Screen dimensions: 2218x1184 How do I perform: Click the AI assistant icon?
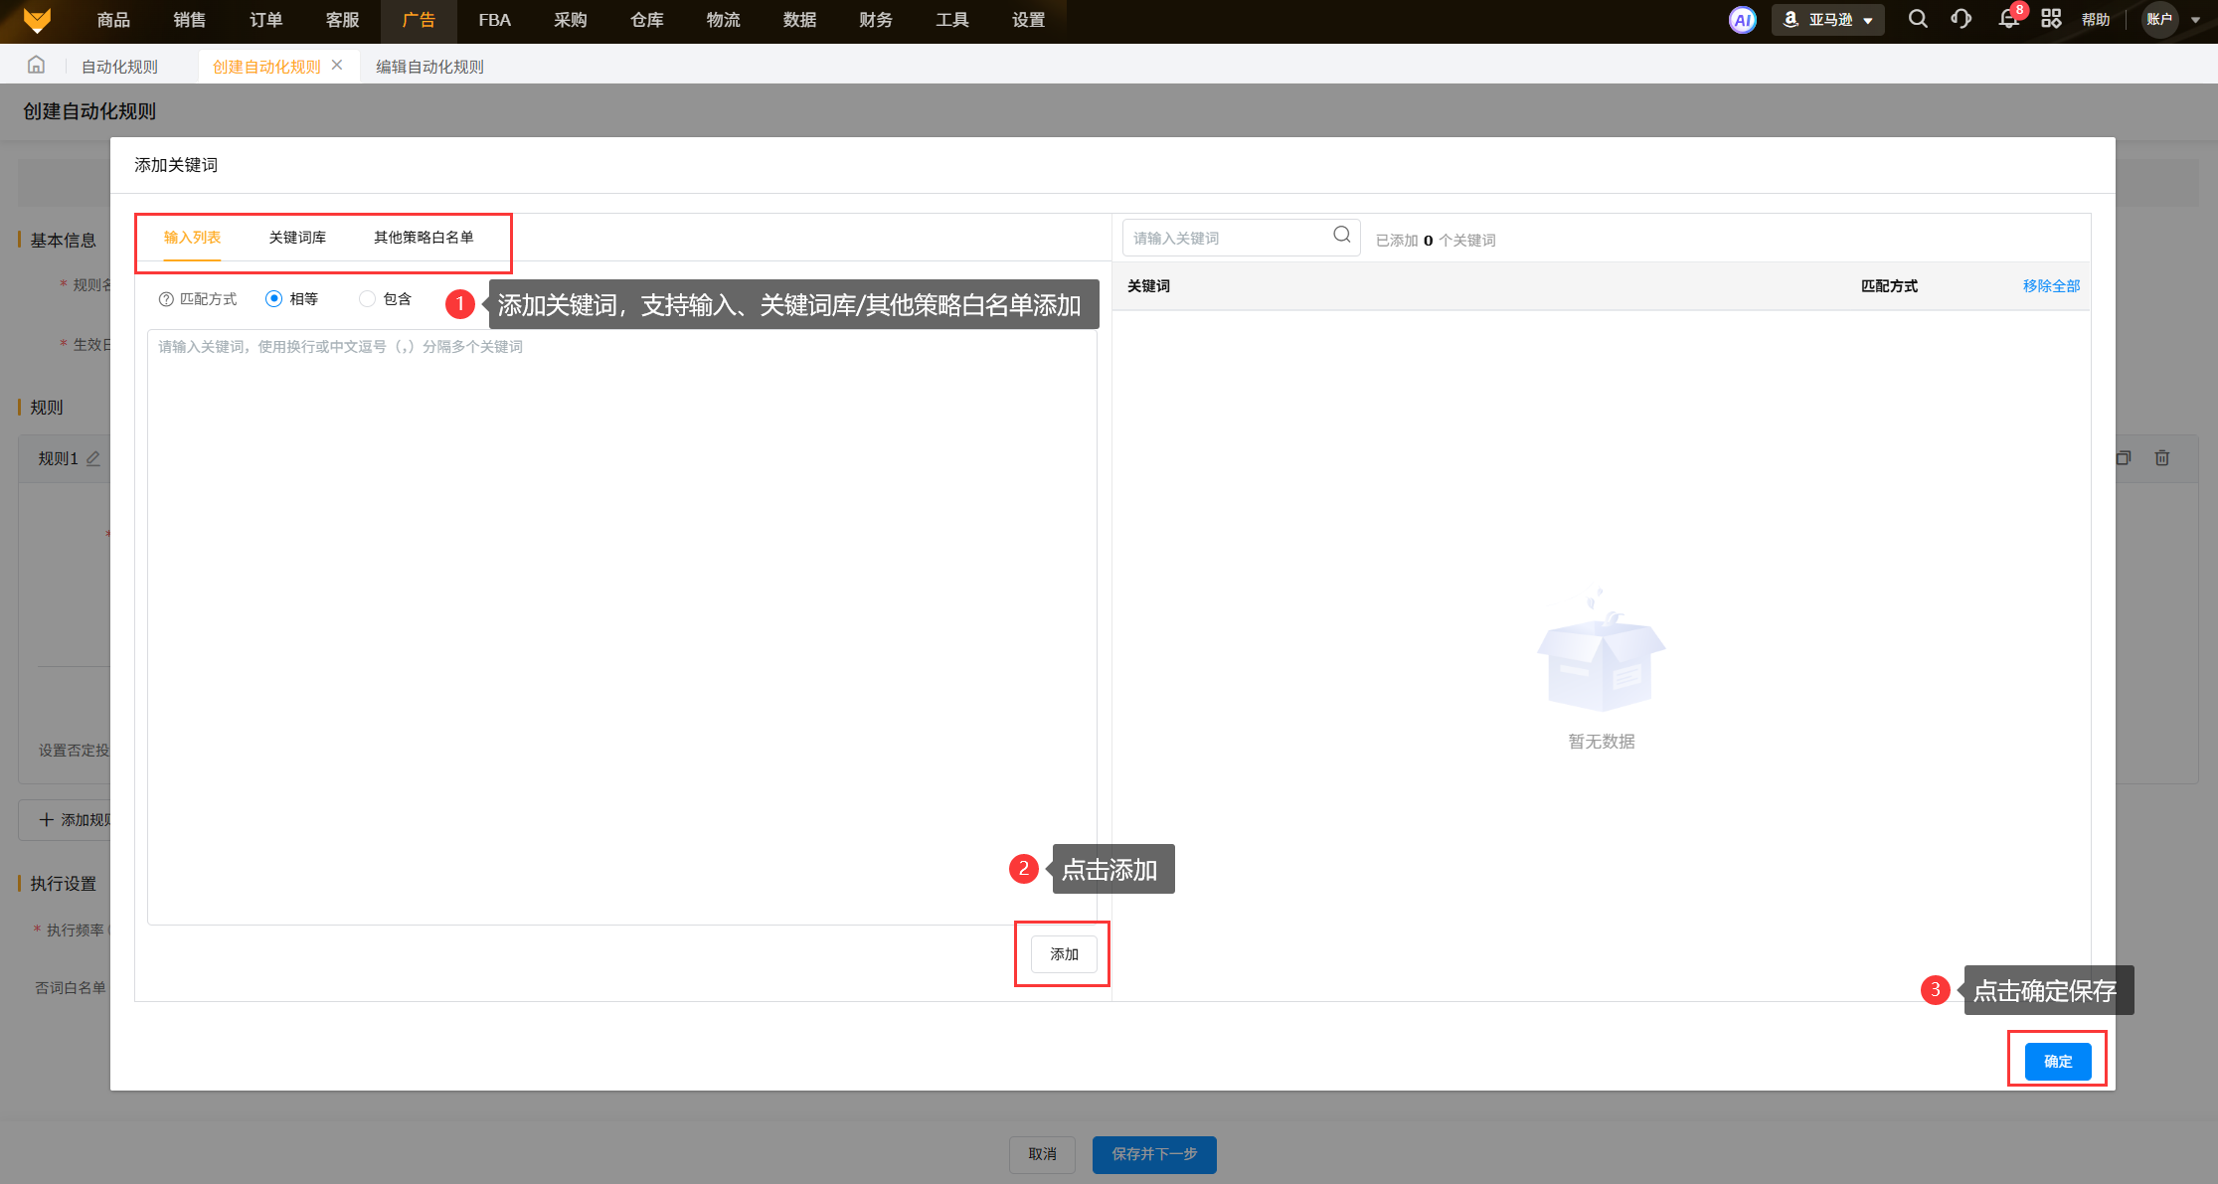click(1742, 20)
